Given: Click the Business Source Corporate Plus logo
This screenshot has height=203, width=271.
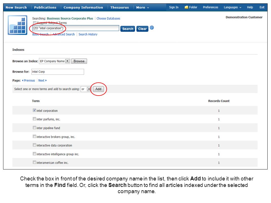Looking at the screenshot, I should pos(18,25).
